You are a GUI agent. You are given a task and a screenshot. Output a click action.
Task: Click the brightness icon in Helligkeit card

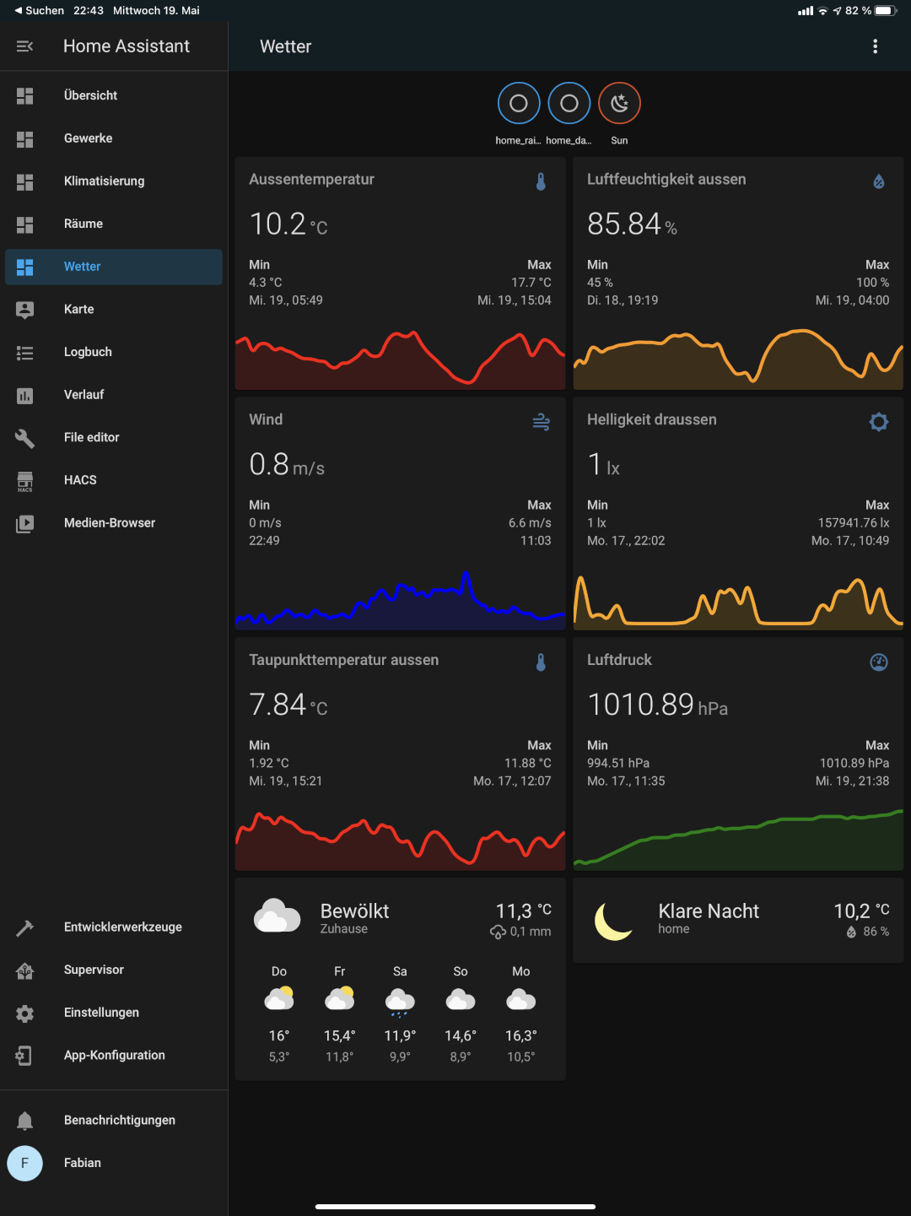click(x=878, y=422)
